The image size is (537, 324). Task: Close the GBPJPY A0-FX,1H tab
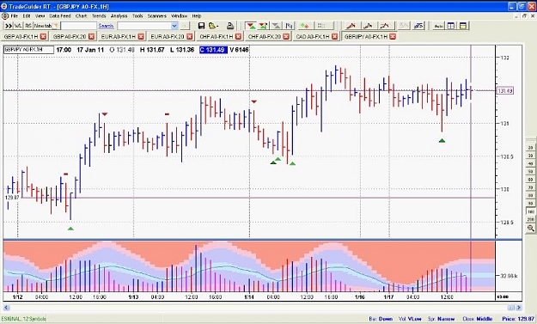tap(393, 36)
